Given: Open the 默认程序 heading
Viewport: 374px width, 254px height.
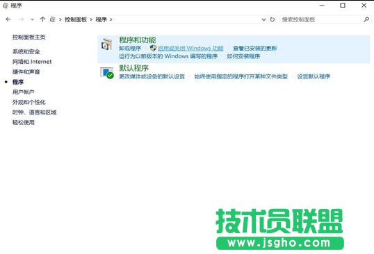Looking at the screenshot, I should click(x=133, y=68).
